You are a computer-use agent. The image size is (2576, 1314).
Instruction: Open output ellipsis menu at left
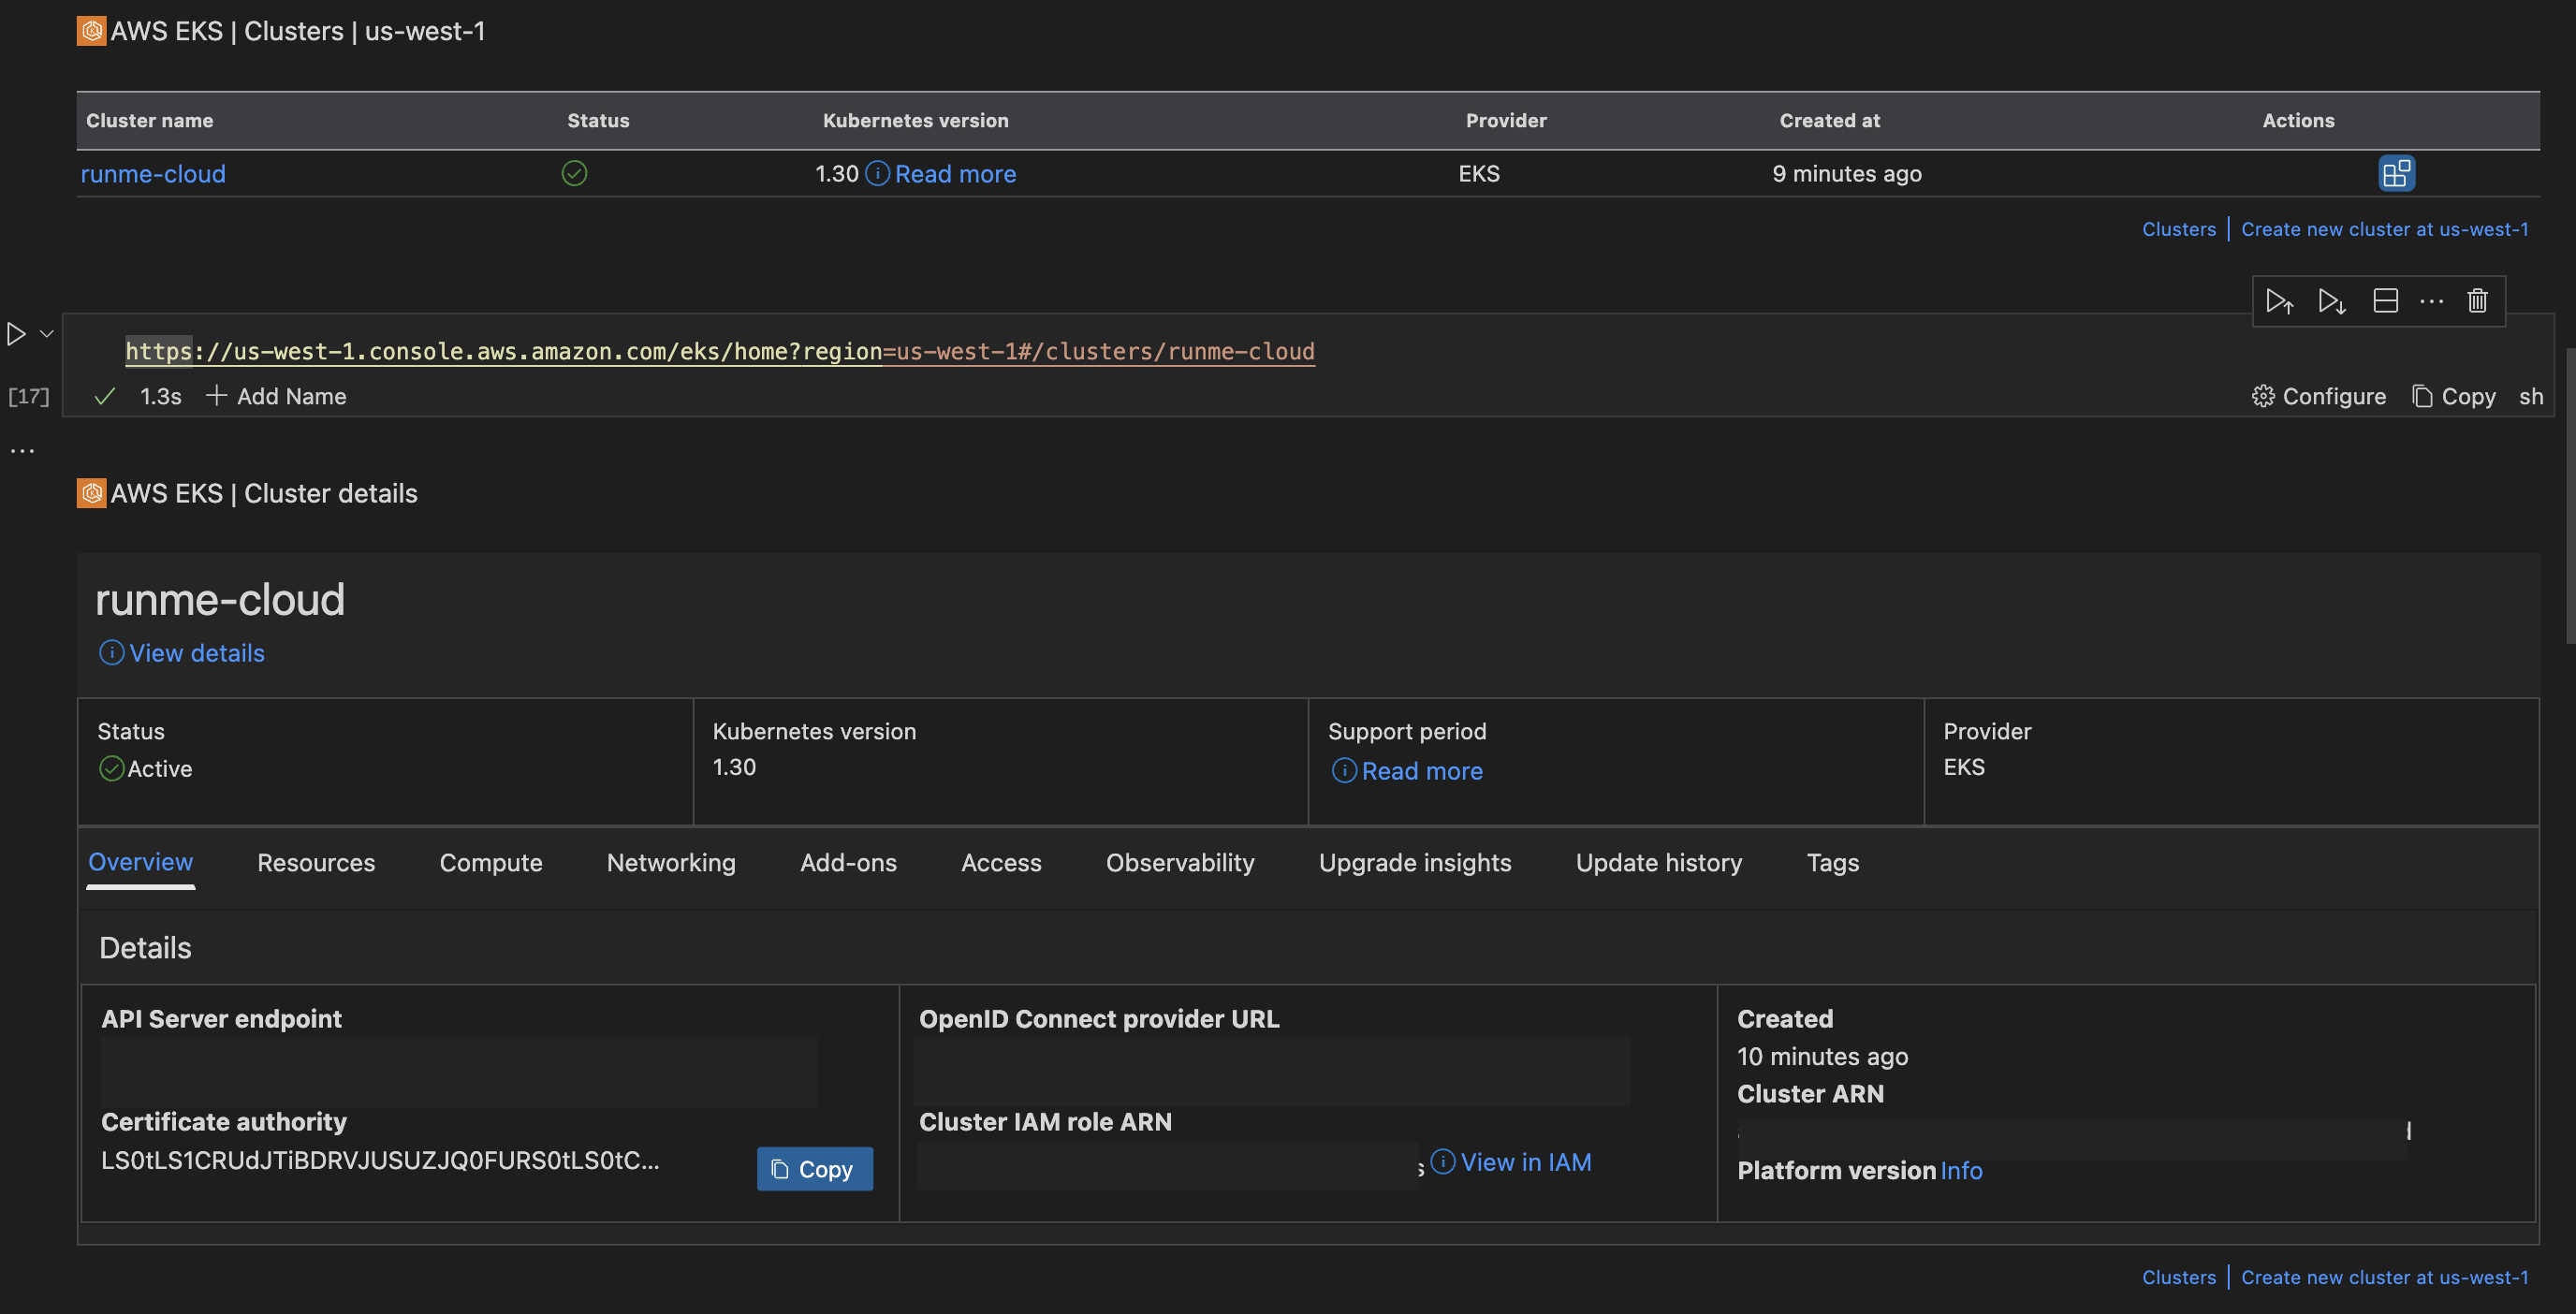click(x=22, y=451)
